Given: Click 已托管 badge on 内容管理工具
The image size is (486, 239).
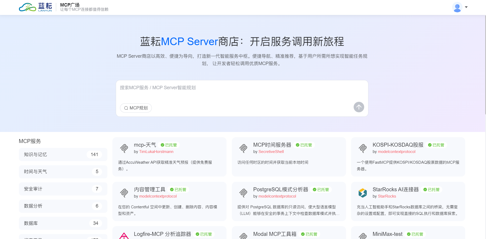Looking at the screenshot, I should 178,190.
